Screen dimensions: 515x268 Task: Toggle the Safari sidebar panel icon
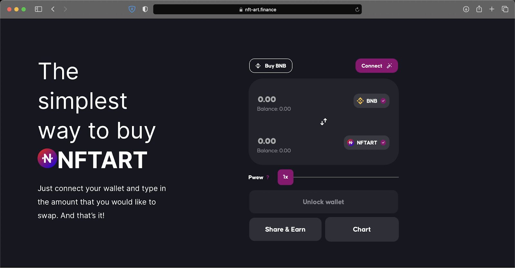(38, 9)
